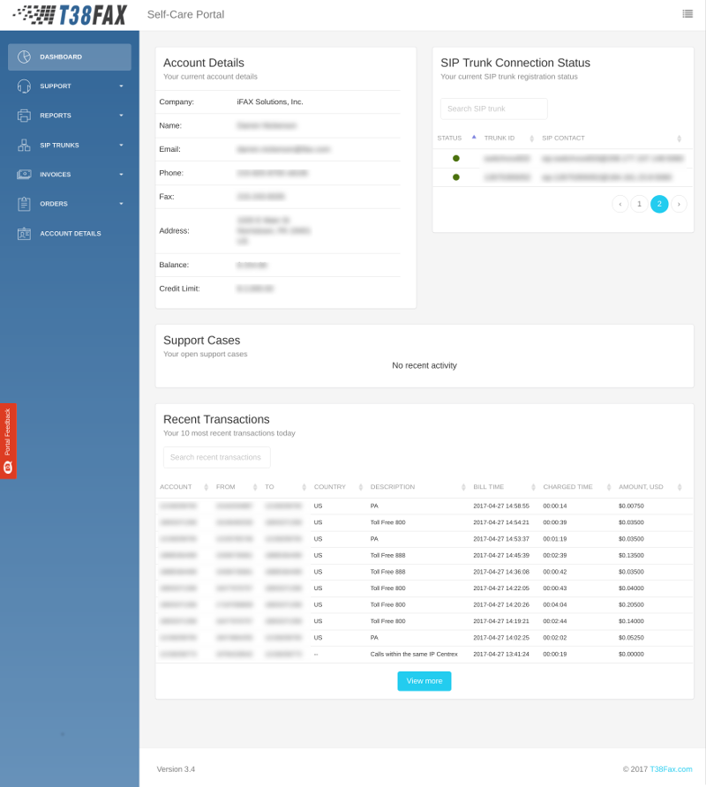
Task: Go to next SIP trunk page
Action: click(679, 204)
